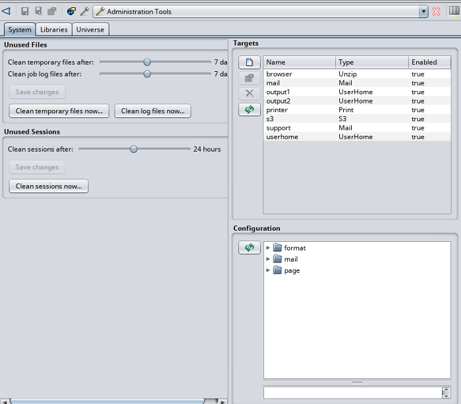Click the Clean log files now button
Screen dimensions: 461x404
pos(153,111)
